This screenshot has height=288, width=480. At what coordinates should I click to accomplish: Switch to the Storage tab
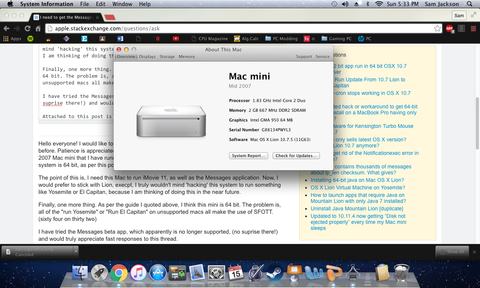click(167, 57)
